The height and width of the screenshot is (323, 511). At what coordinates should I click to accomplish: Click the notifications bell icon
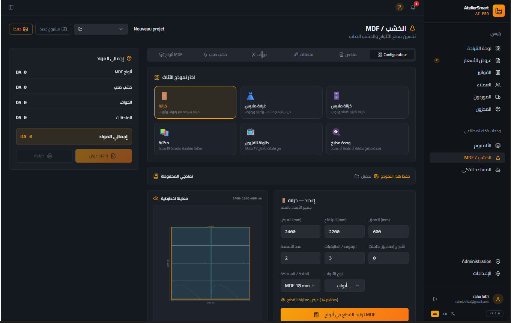point(413,7)
